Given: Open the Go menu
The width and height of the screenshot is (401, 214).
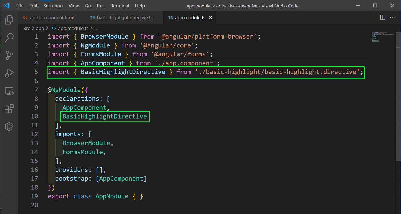Looking at the screenshot, I should tap(88, 6).
